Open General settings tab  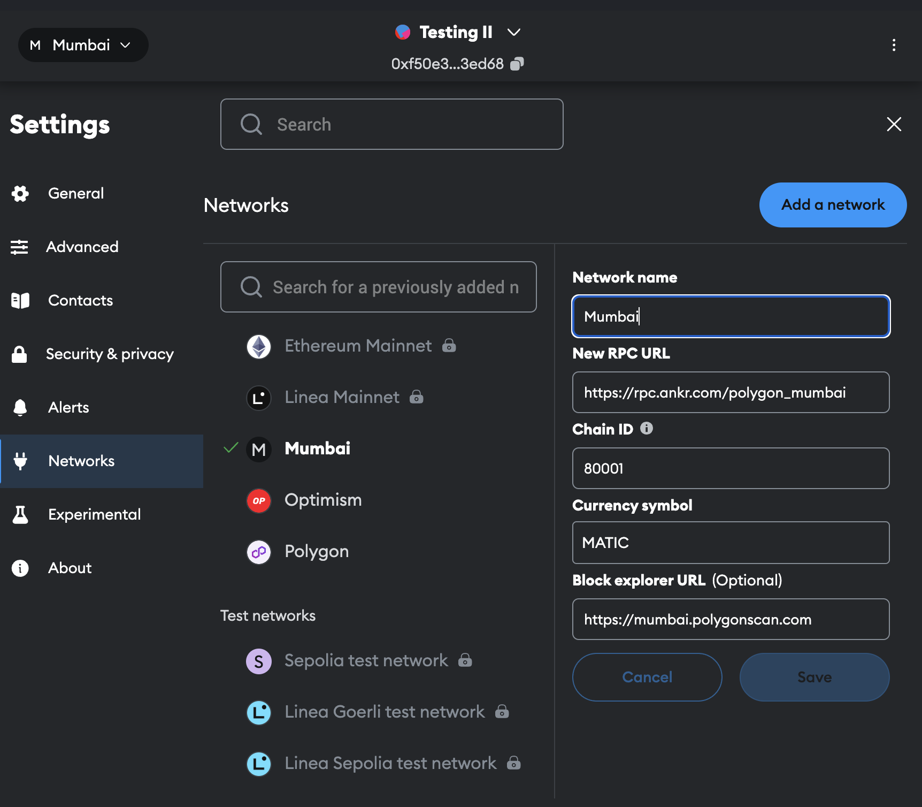[102, 193]
